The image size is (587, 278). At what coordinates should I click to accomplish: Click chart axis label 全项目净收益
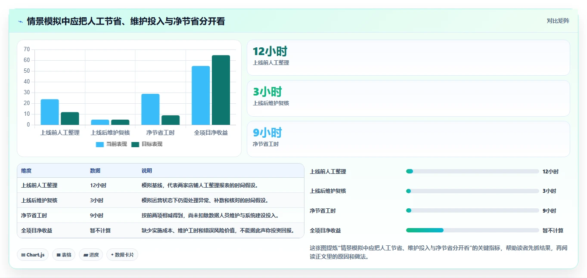point(211,133)
